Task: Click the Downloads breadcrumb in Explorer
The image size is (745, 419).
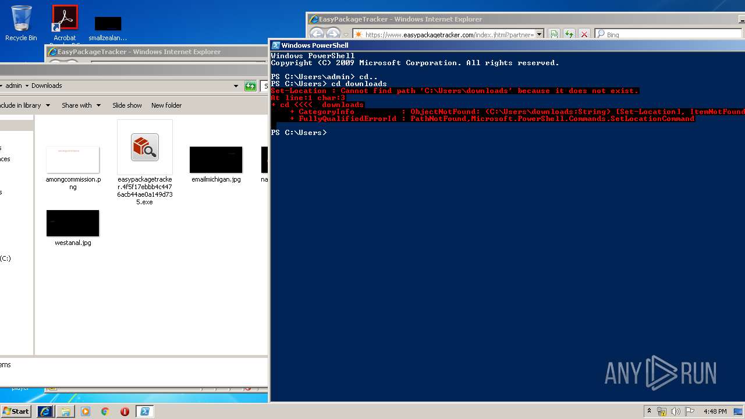Action: click(47, 86)
